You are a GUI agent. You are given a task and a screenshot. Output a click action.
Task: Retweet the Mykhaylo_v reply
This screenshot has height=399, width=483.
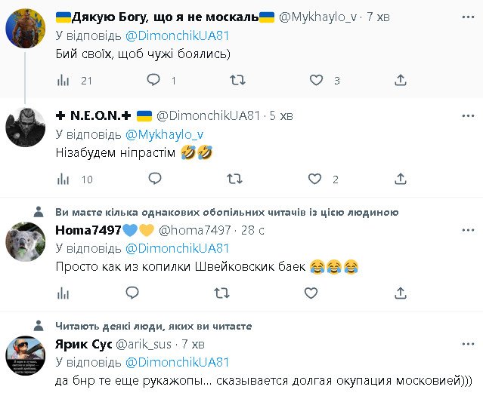236,80
